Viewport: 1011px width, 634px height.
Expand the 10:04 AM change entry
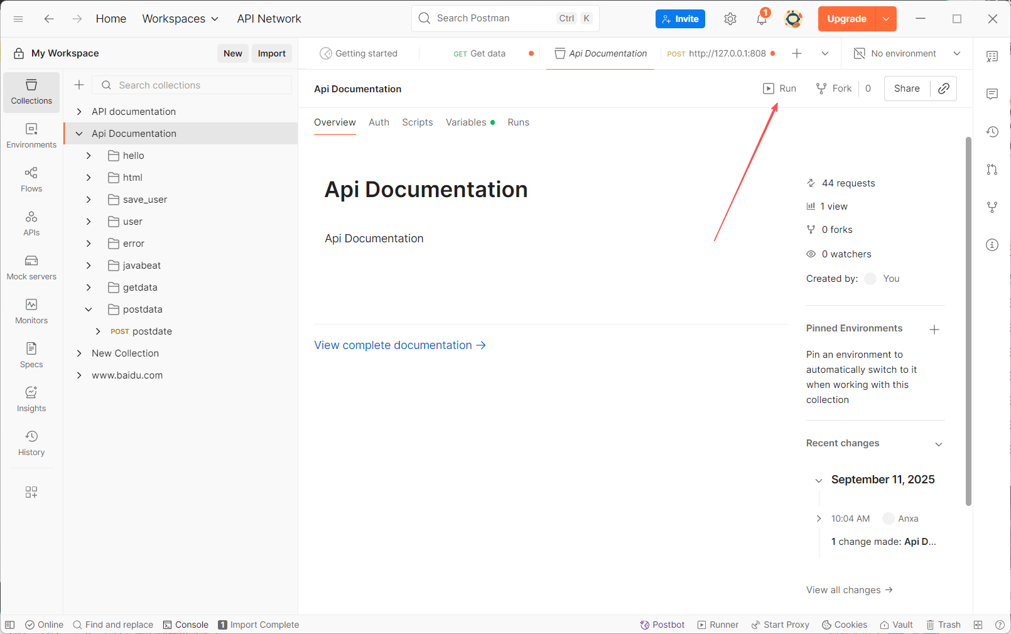pos(818,518)
